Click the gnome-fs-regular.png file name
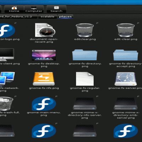Screen dimensions: 142x142 coord(85,89)
